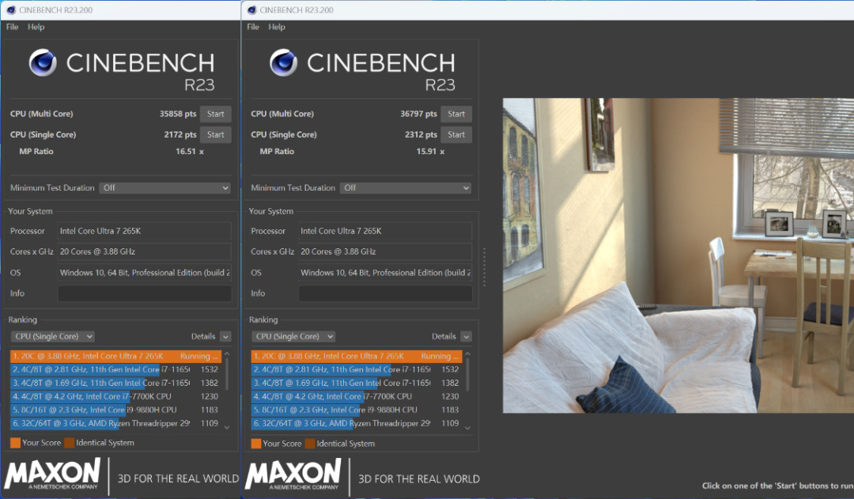Start the Single Core test in right window

[x=456, y=134]
